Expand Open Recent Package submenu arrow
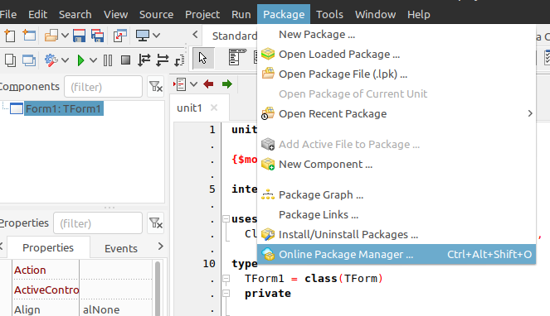Viewport: 550px width, 316px height. tap(529, 113)
